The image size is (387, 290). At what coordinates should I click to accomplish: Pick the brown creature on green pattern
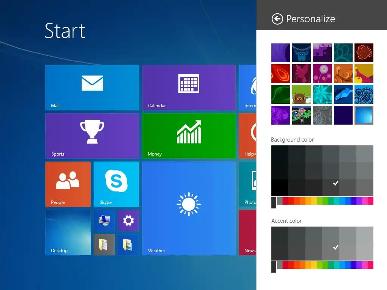pyautogui.click(x=301, y=94)
